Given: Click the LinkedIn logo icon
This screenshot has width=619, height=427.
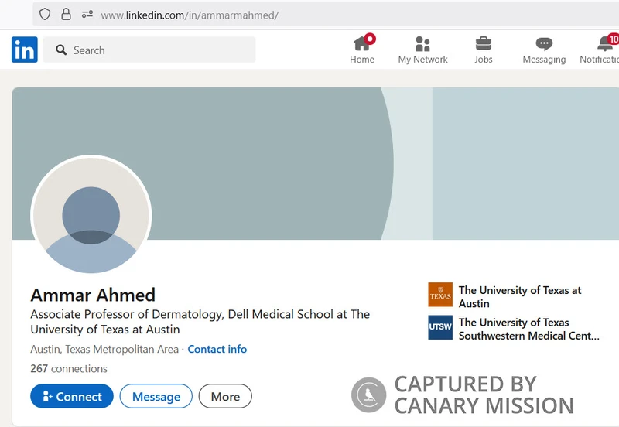Looking at the screenshot, I should 25,50.
